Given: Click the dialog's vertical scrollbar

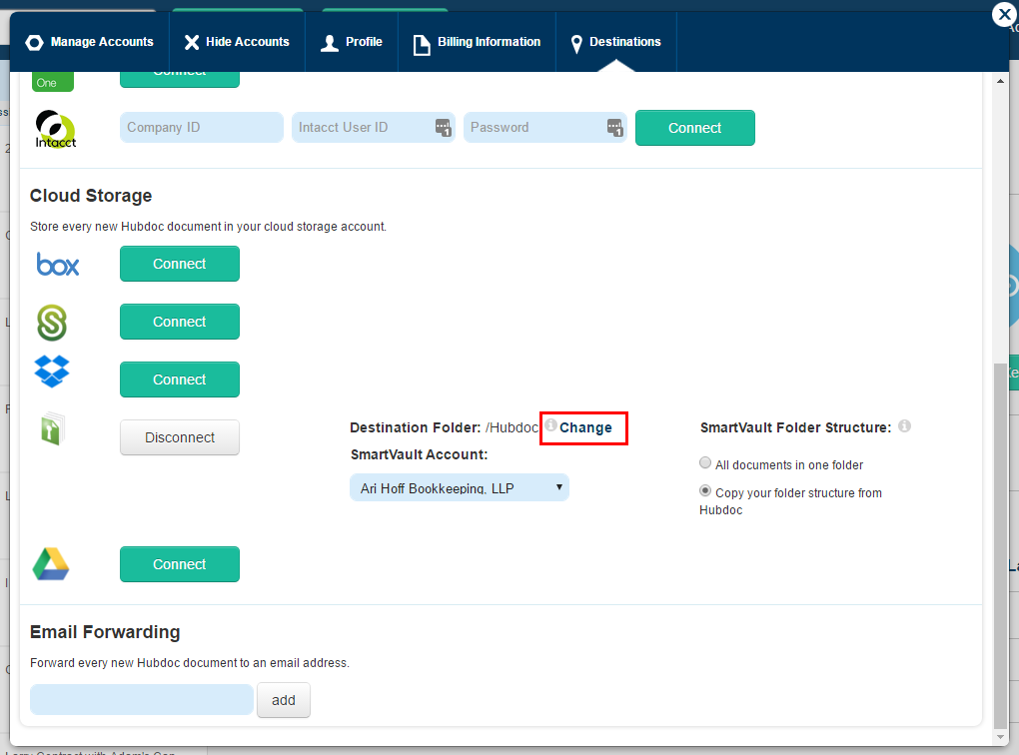Looking at the screenshot, I should pyautogui.click(x=1000, y=539).
